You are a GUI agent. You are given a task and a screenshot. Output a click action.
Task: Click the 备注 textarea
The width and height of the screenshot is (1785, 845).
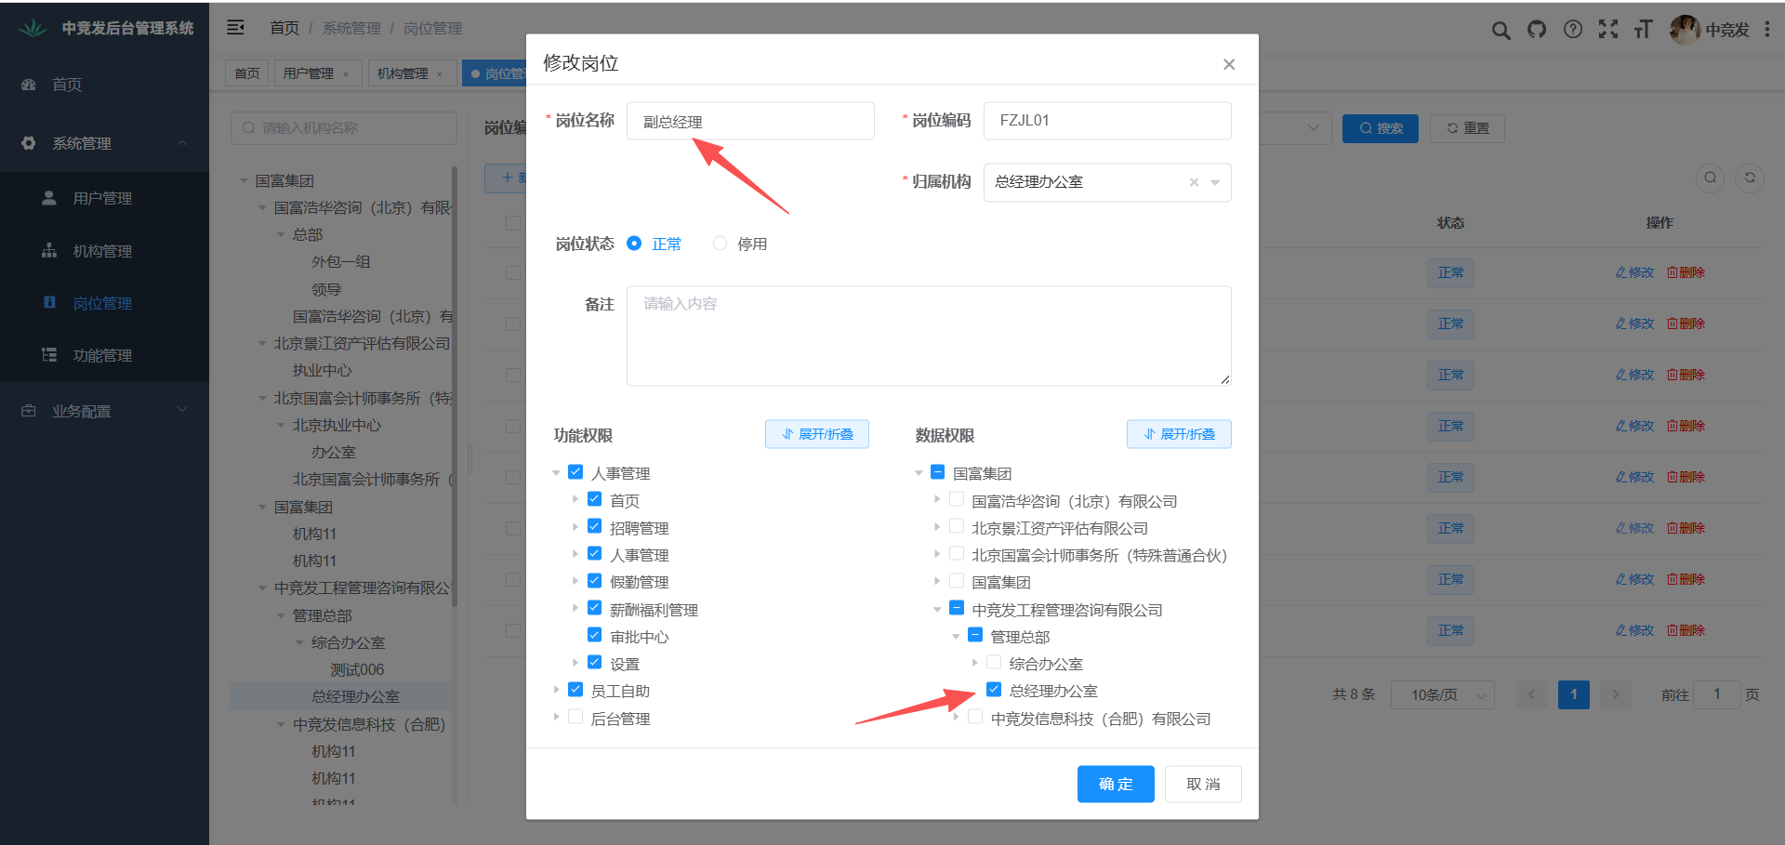coord(929,336)
